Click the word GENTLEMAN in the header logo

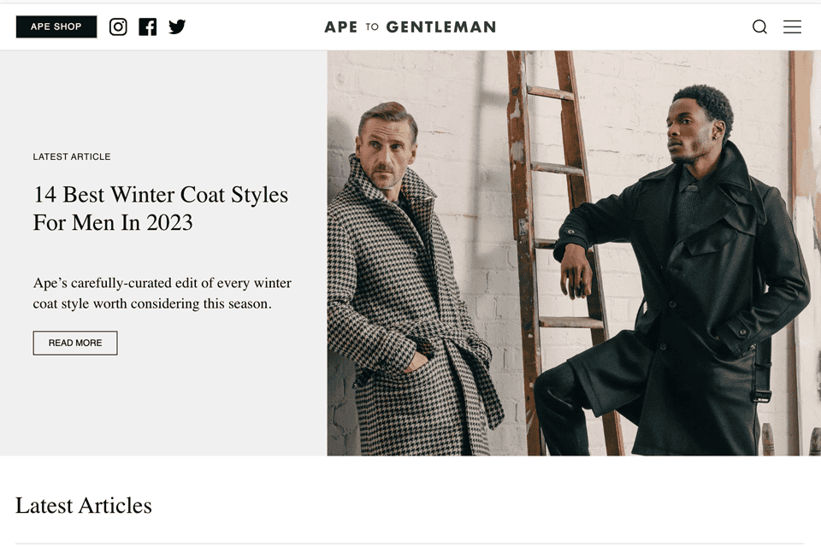tap(441, 26)
